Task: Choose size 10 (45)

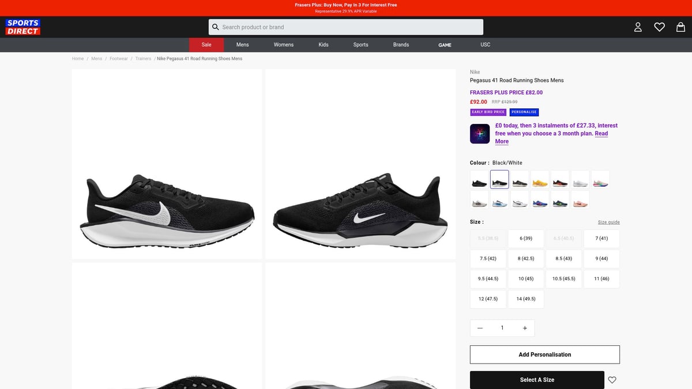Action: [x=526, y=279]
